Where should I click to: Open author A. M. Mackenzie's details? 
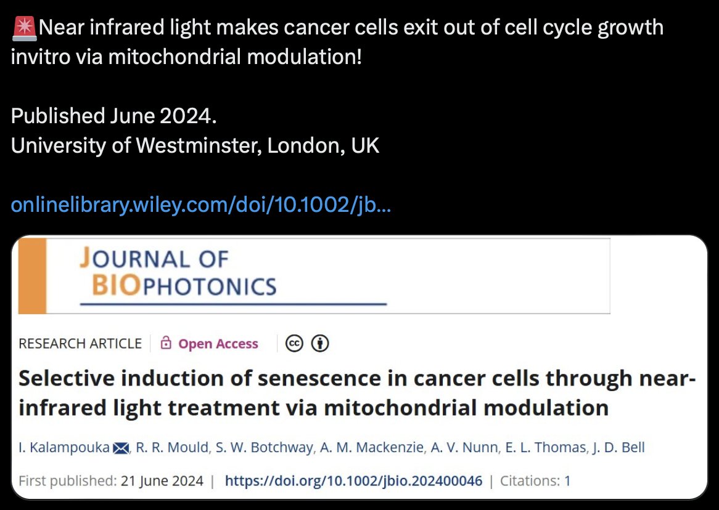point(372,448)
